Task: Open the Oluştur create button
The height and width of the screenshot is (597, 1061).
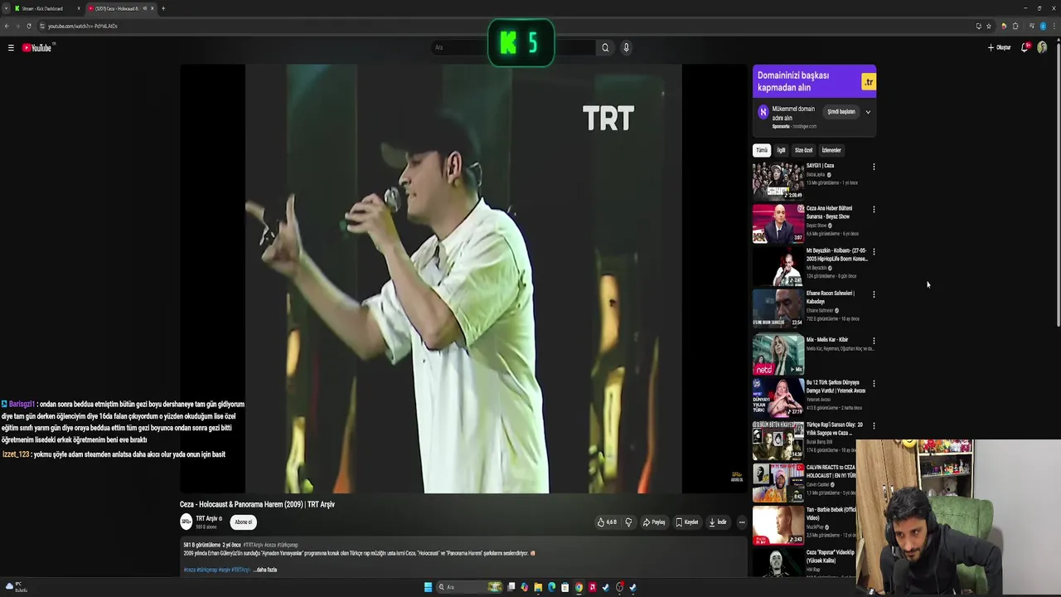Action: click(x=1000, y=47)
